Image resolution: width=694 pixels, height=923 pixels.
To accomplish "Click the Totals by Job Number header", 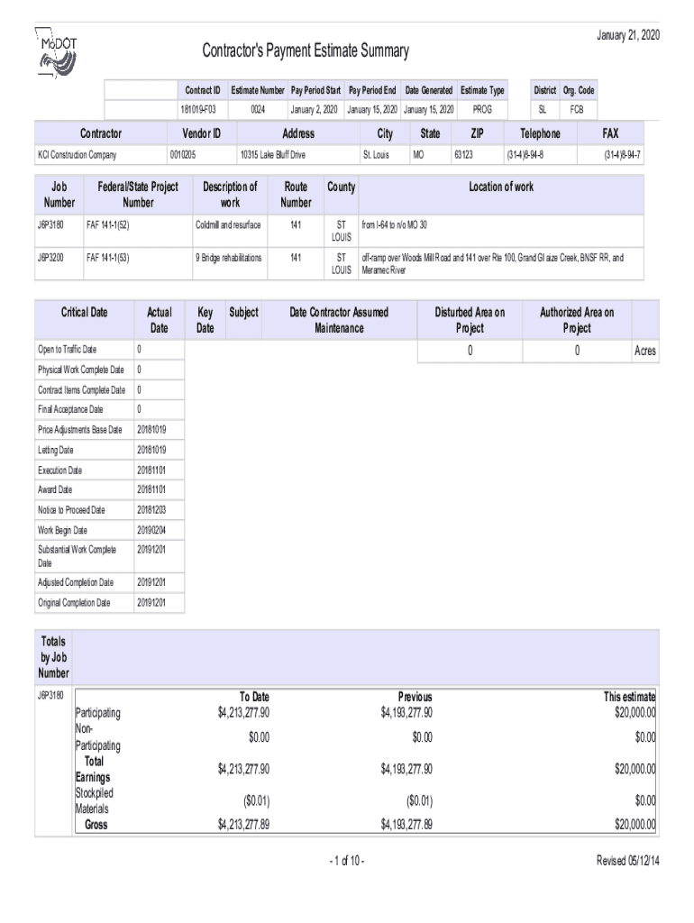I will coord(53,655).
